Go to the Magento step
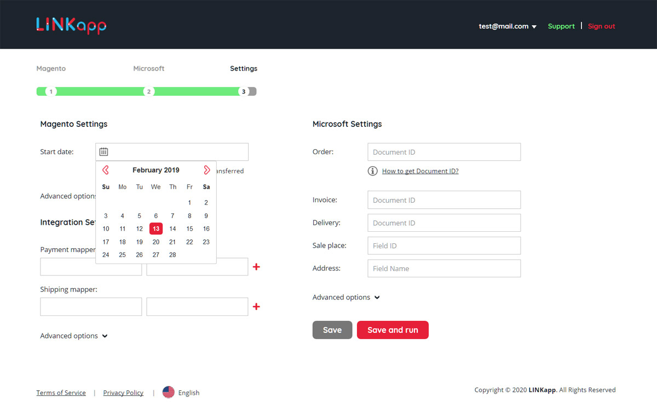Image resolution: width=657 pixels, height=410 pixels. coord(51,69)
